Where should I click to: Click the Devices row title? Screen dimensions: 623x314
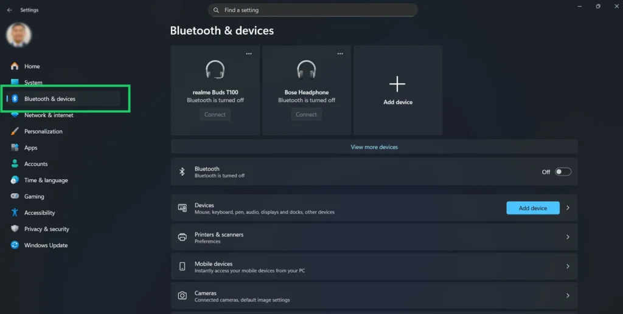(204, 205)
